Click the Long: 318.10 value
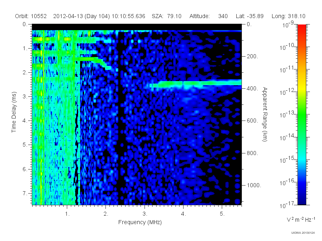 click(288, 16)
